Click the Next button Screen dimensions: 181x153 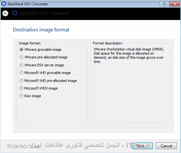[x=142, y=146]
